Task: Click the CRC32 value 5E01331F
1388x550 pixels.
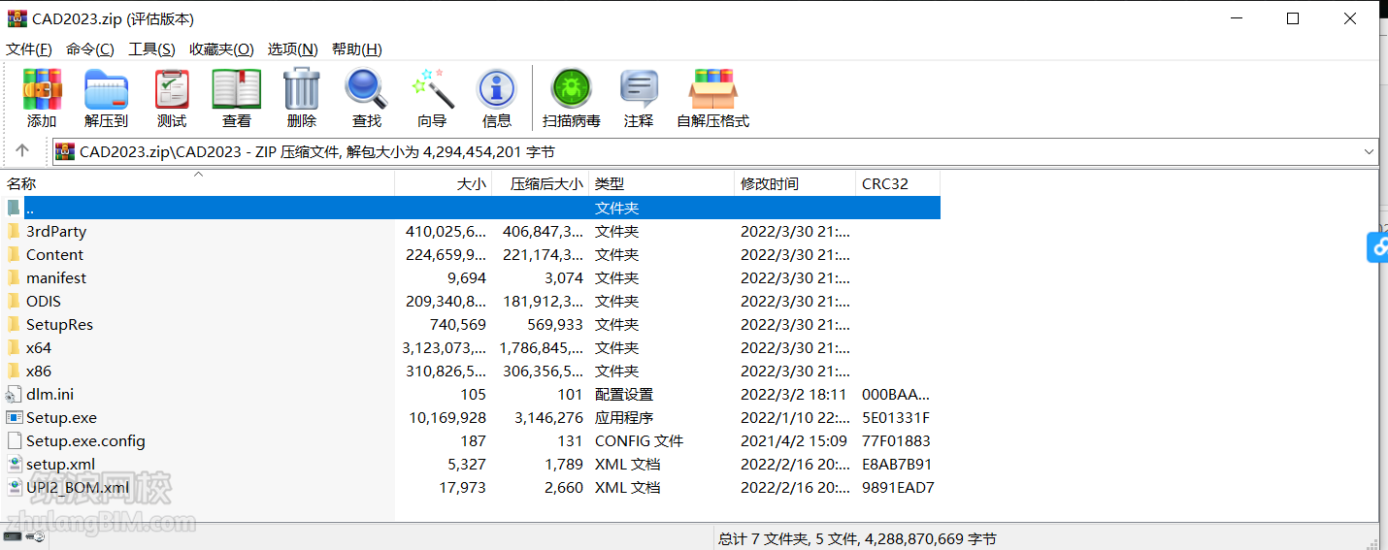Action: coord(896,417)
